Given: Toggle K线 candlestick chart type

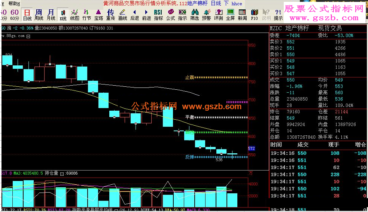Looking at the screenshot, I should click(63, 15).
